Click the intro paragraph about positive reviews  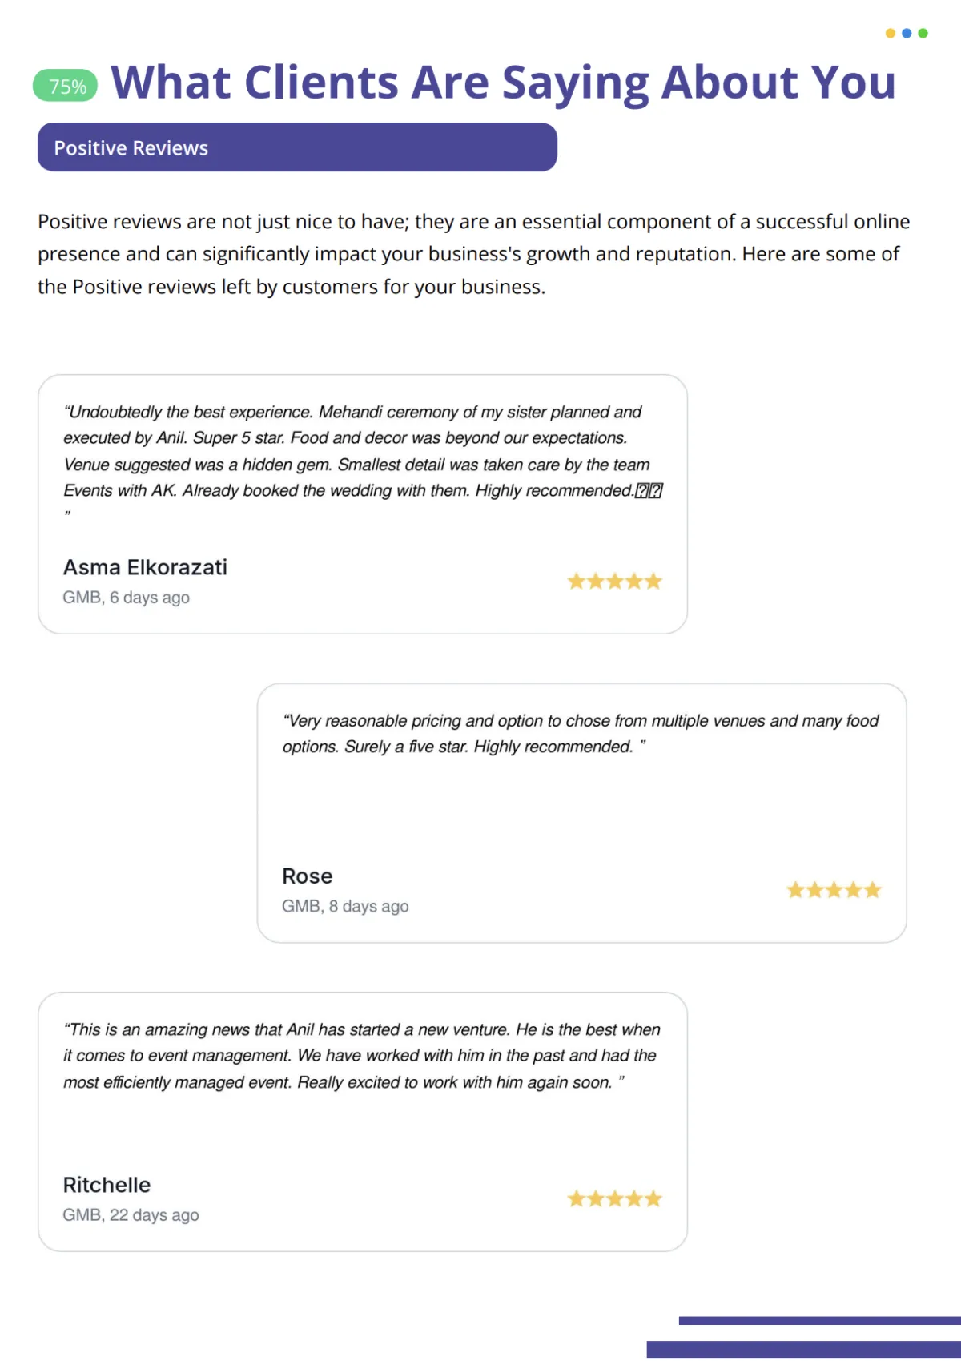pos(474,254)
